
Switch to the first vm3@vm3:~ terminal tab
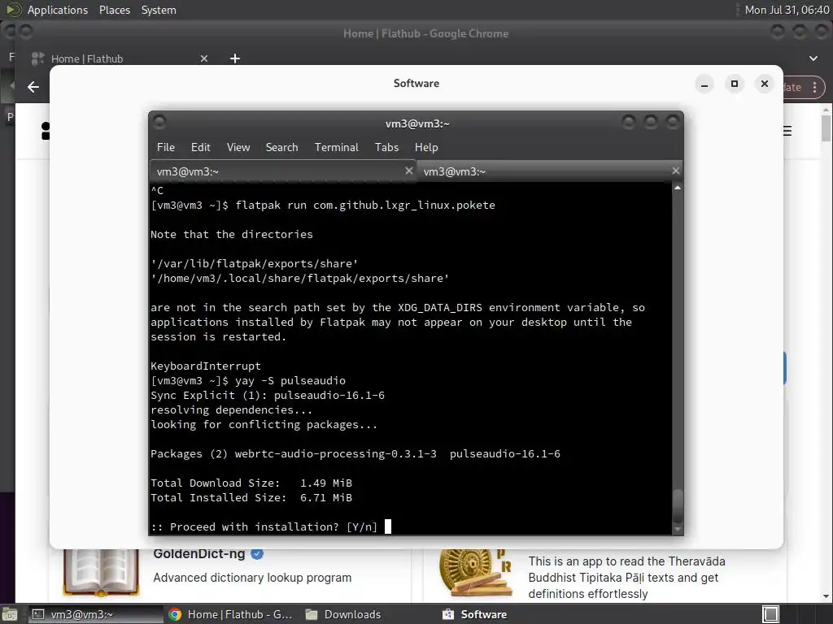pos(283,171)
